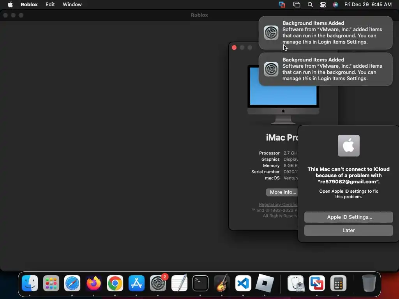
Task: Open Calculator from the Dock
Action: tap(338, 283)
